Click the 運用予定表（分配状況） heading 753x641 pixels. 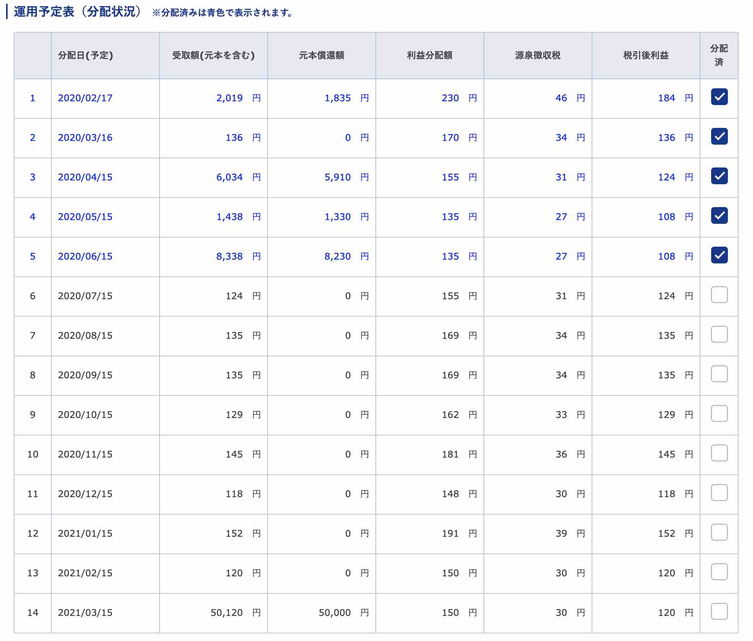78,12
